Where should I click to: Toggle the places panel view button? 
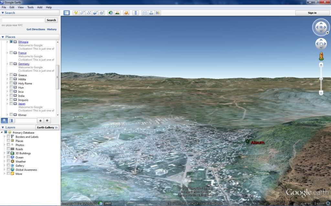pos(11,121)
